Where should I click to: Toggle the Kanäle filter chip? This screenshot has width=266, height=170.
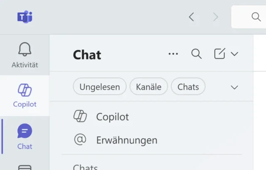[x=148, y=87]
